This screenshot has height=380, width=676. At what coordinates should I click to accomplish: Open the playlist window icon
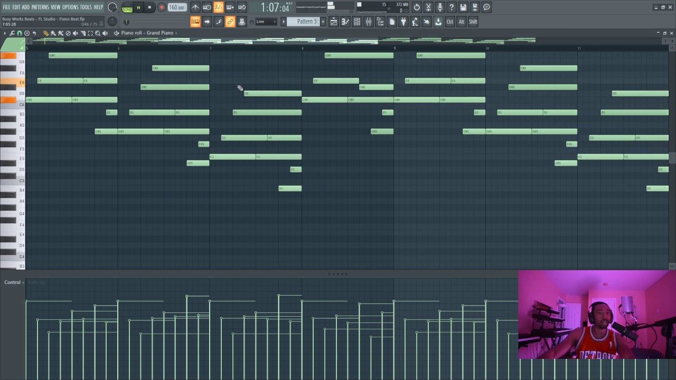[334, 22]
